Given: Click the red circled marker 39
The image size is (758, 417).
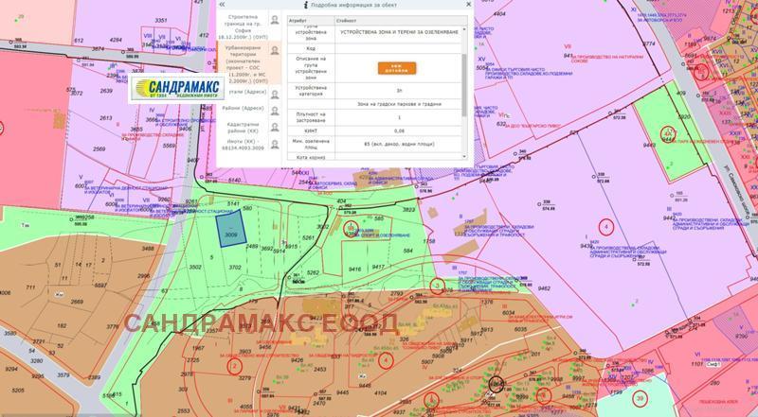Looking at the screenshot, I should pyautogui.click(x=641, y=400).
